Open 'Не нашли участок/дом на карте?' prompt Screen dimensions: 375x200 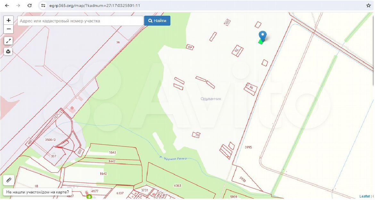coord(37,192)
